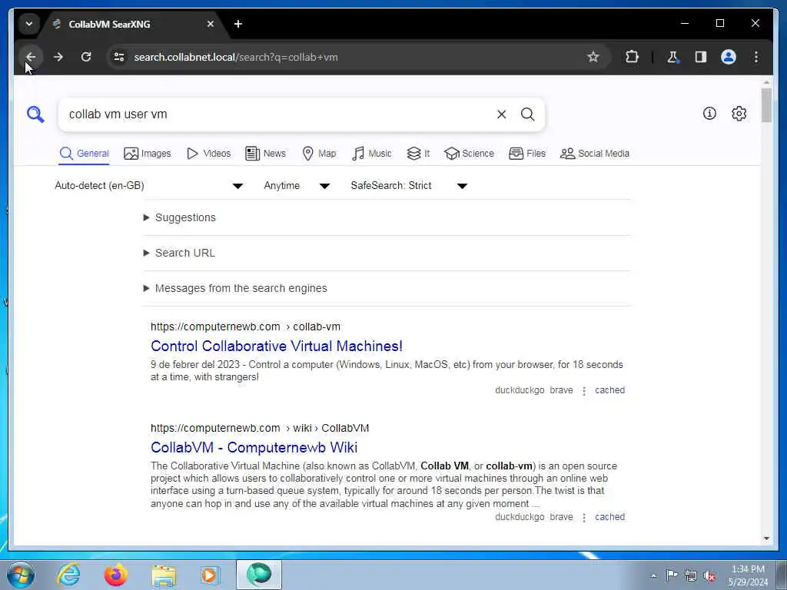Image resolution: width=787 pixels, height=590 pixels.
Task: Expand the Suggestions section
Action: 180,217
